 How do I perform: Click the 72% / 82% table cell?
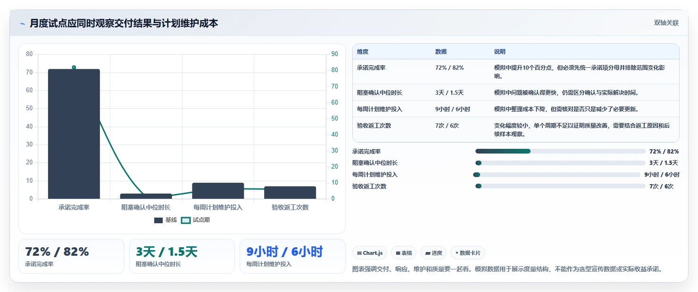point(449,68)
